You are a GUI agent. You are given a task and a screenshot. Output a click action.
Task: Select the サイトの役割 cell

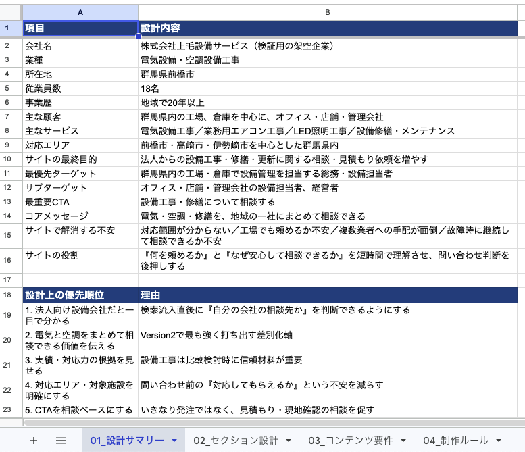click(80, 261)
